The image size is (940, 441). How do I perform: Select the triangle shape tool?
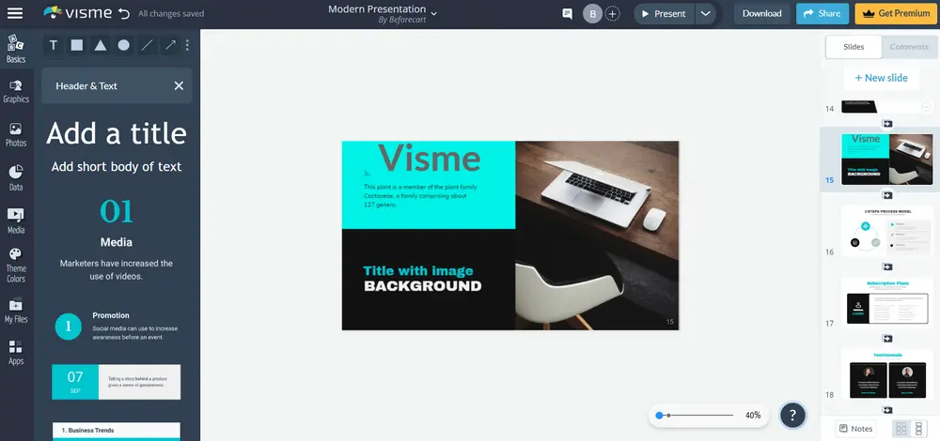coord(101,45)
